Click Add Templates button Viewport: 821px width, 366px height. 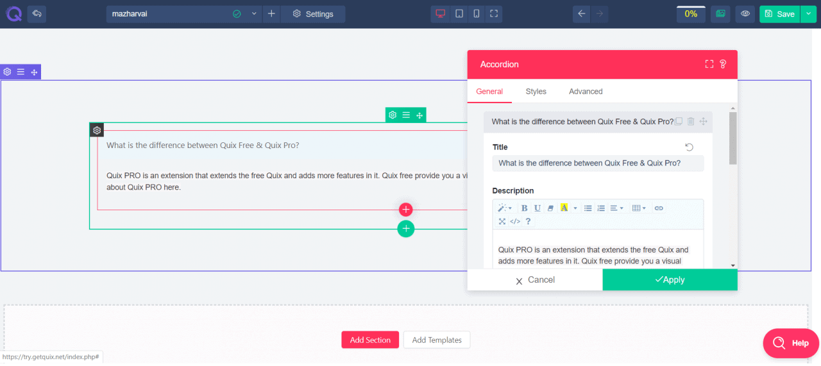point(437,340)
